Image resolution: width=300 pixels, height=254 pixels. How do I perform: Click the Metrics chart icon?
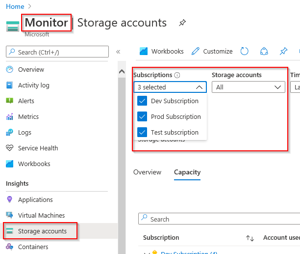coord(10,116)
